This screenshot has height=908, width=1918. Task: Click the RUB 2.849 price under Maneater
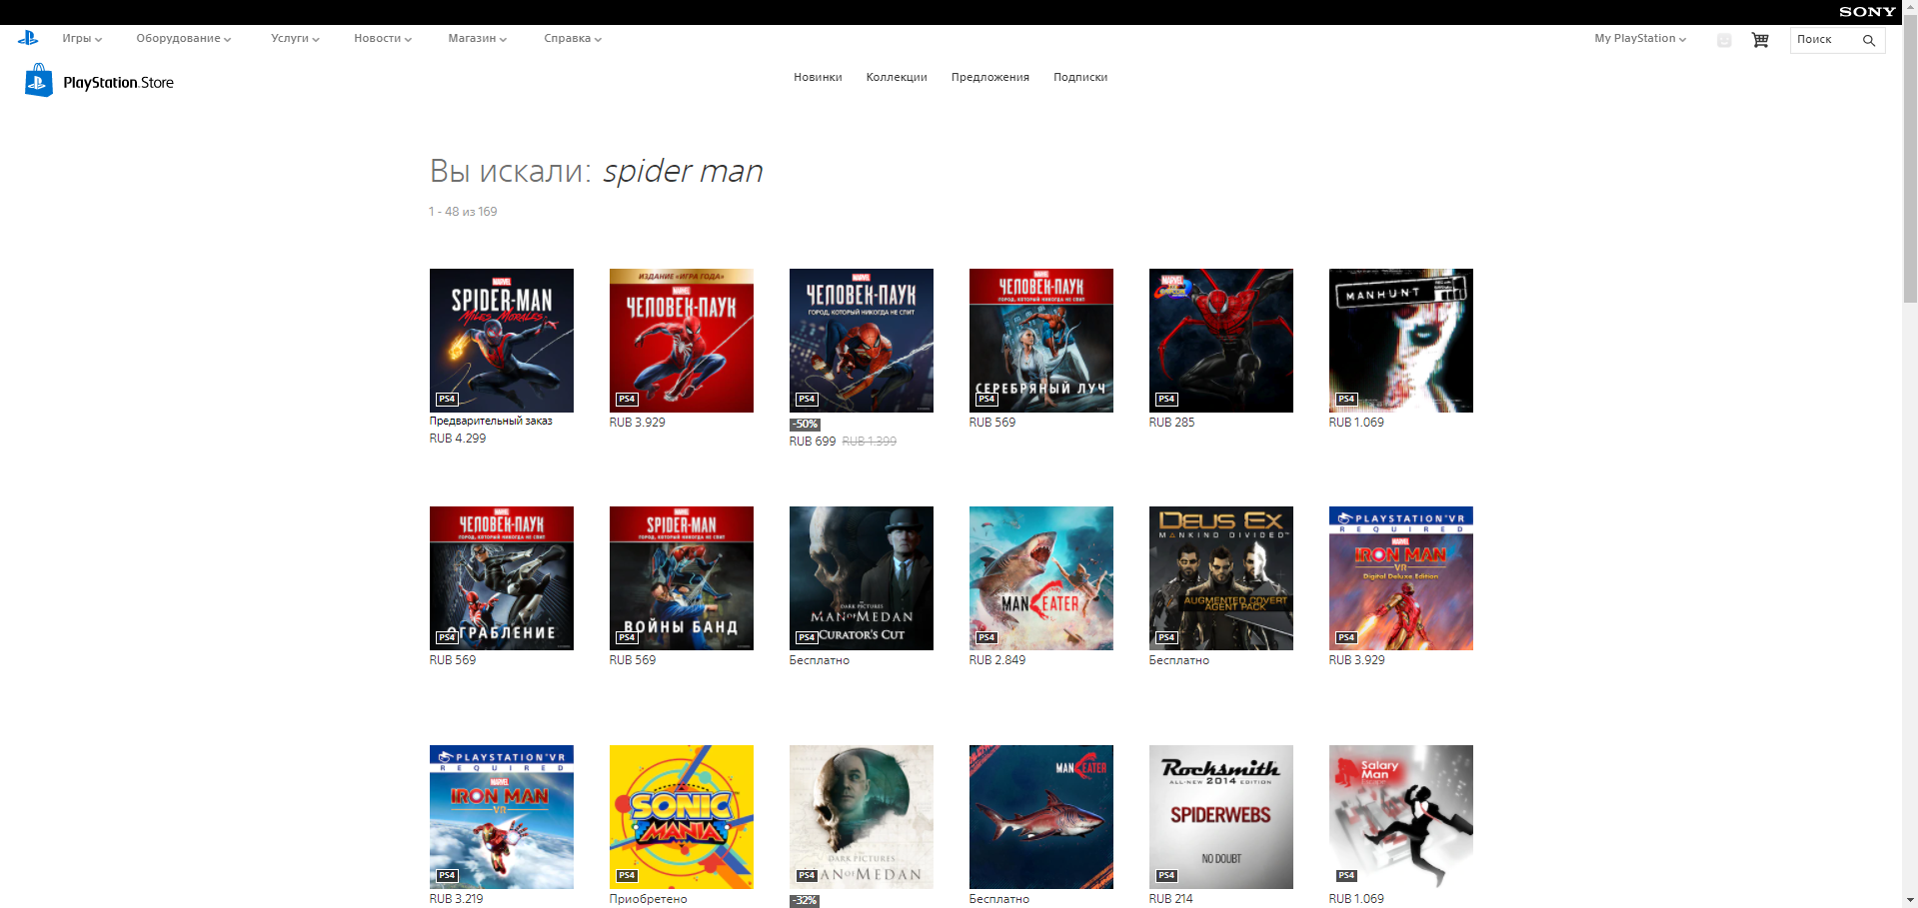[x=997, y=660]
